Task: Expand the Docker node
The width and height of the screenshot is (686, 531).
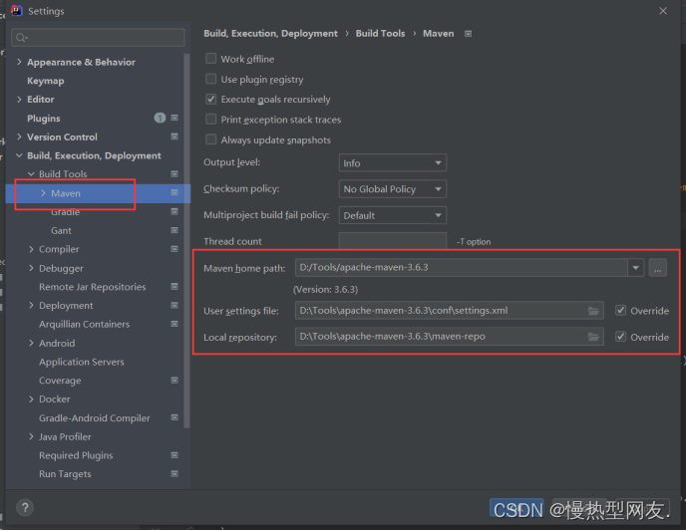Action: pyautogui.click(x=31, y=399)
